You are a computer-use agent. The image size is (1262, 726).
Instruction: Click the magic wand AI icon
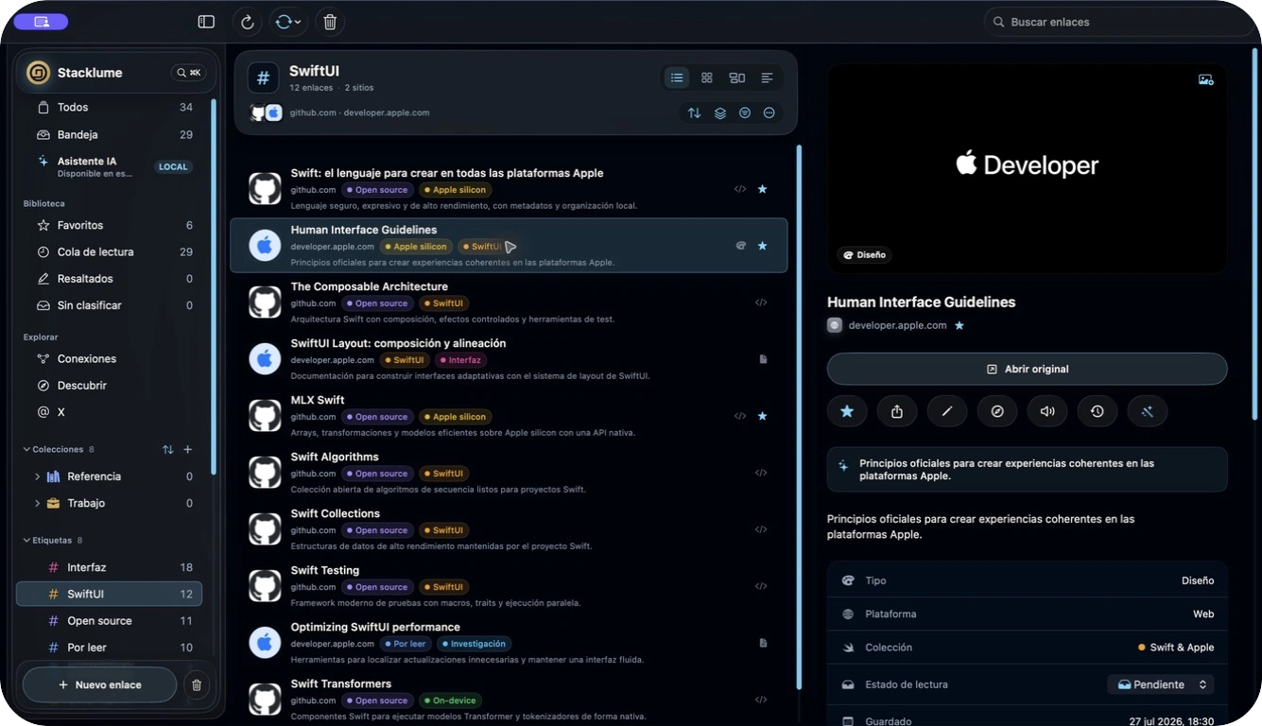coord(1148,411)
